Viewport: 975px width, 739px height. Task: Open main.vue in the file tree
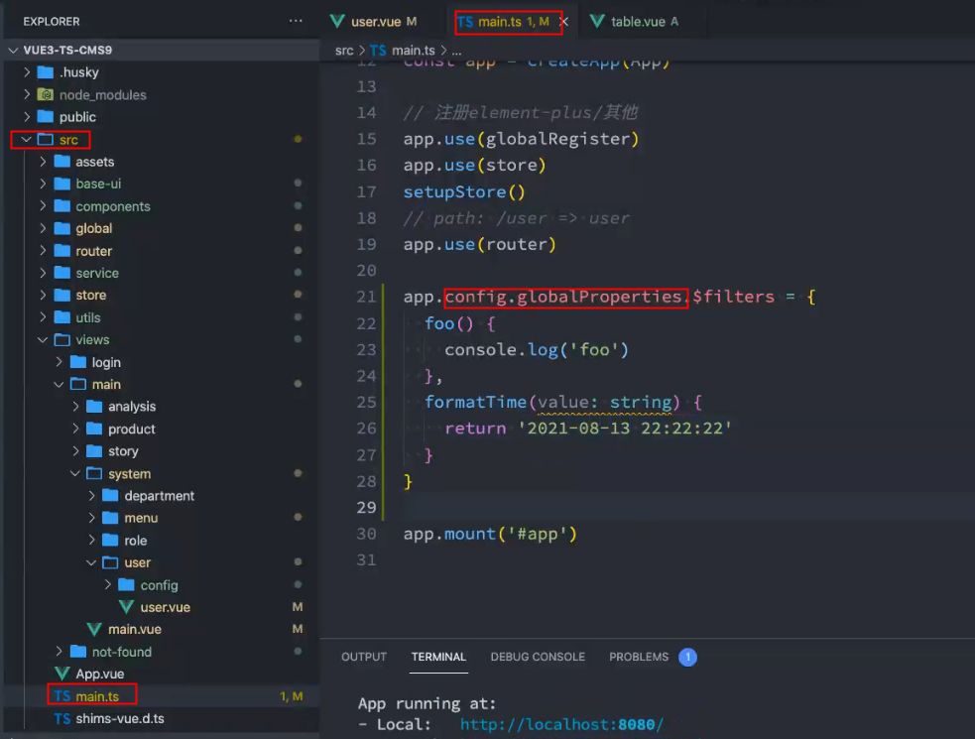[x=162, y=629]
